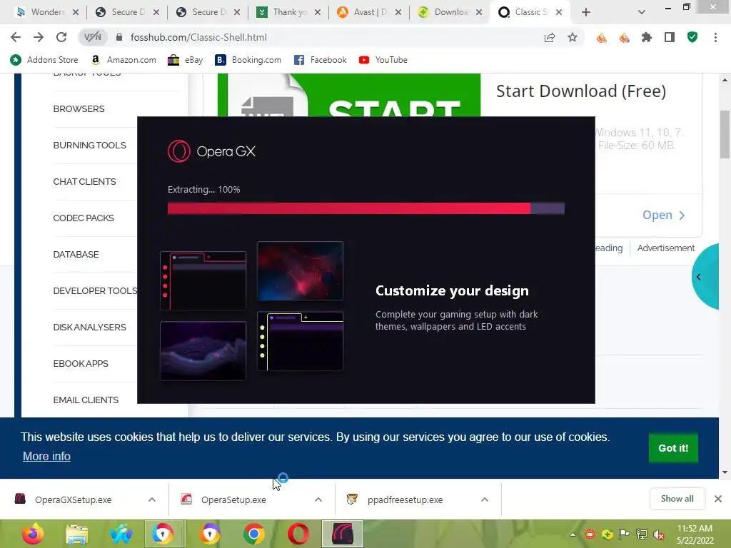Open the tab search dropdown arrow
This screenshot has width=731, height=548.
(642, 12)
